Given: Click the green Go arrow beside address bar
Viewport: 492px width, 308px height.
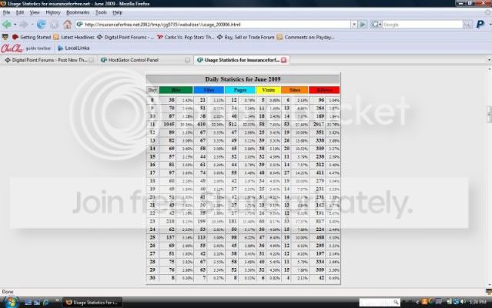Looking at the screenshot, I should point(363,24).
